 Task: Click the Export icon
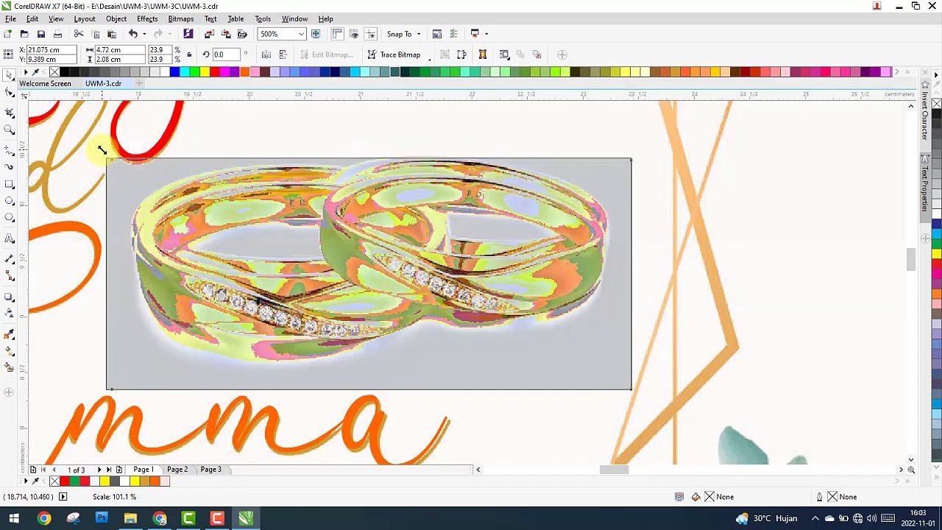pos(225,34)
